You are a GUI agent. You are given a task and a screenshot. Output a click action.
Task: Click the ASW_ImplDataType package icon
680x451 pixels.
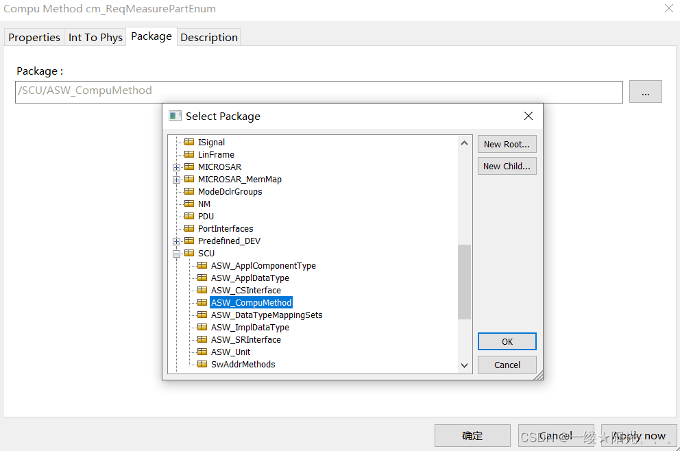(202, 326)
